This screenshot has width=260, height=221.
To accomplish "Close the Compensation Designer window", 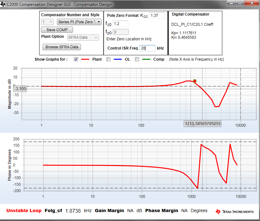I will [252, 3].
